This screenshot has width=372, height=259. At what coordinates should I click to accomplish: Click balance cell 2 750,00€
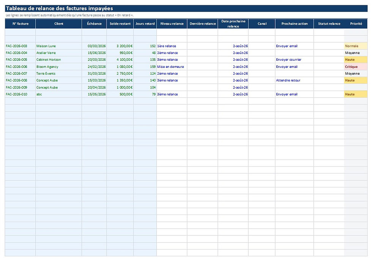pos(120,74)
